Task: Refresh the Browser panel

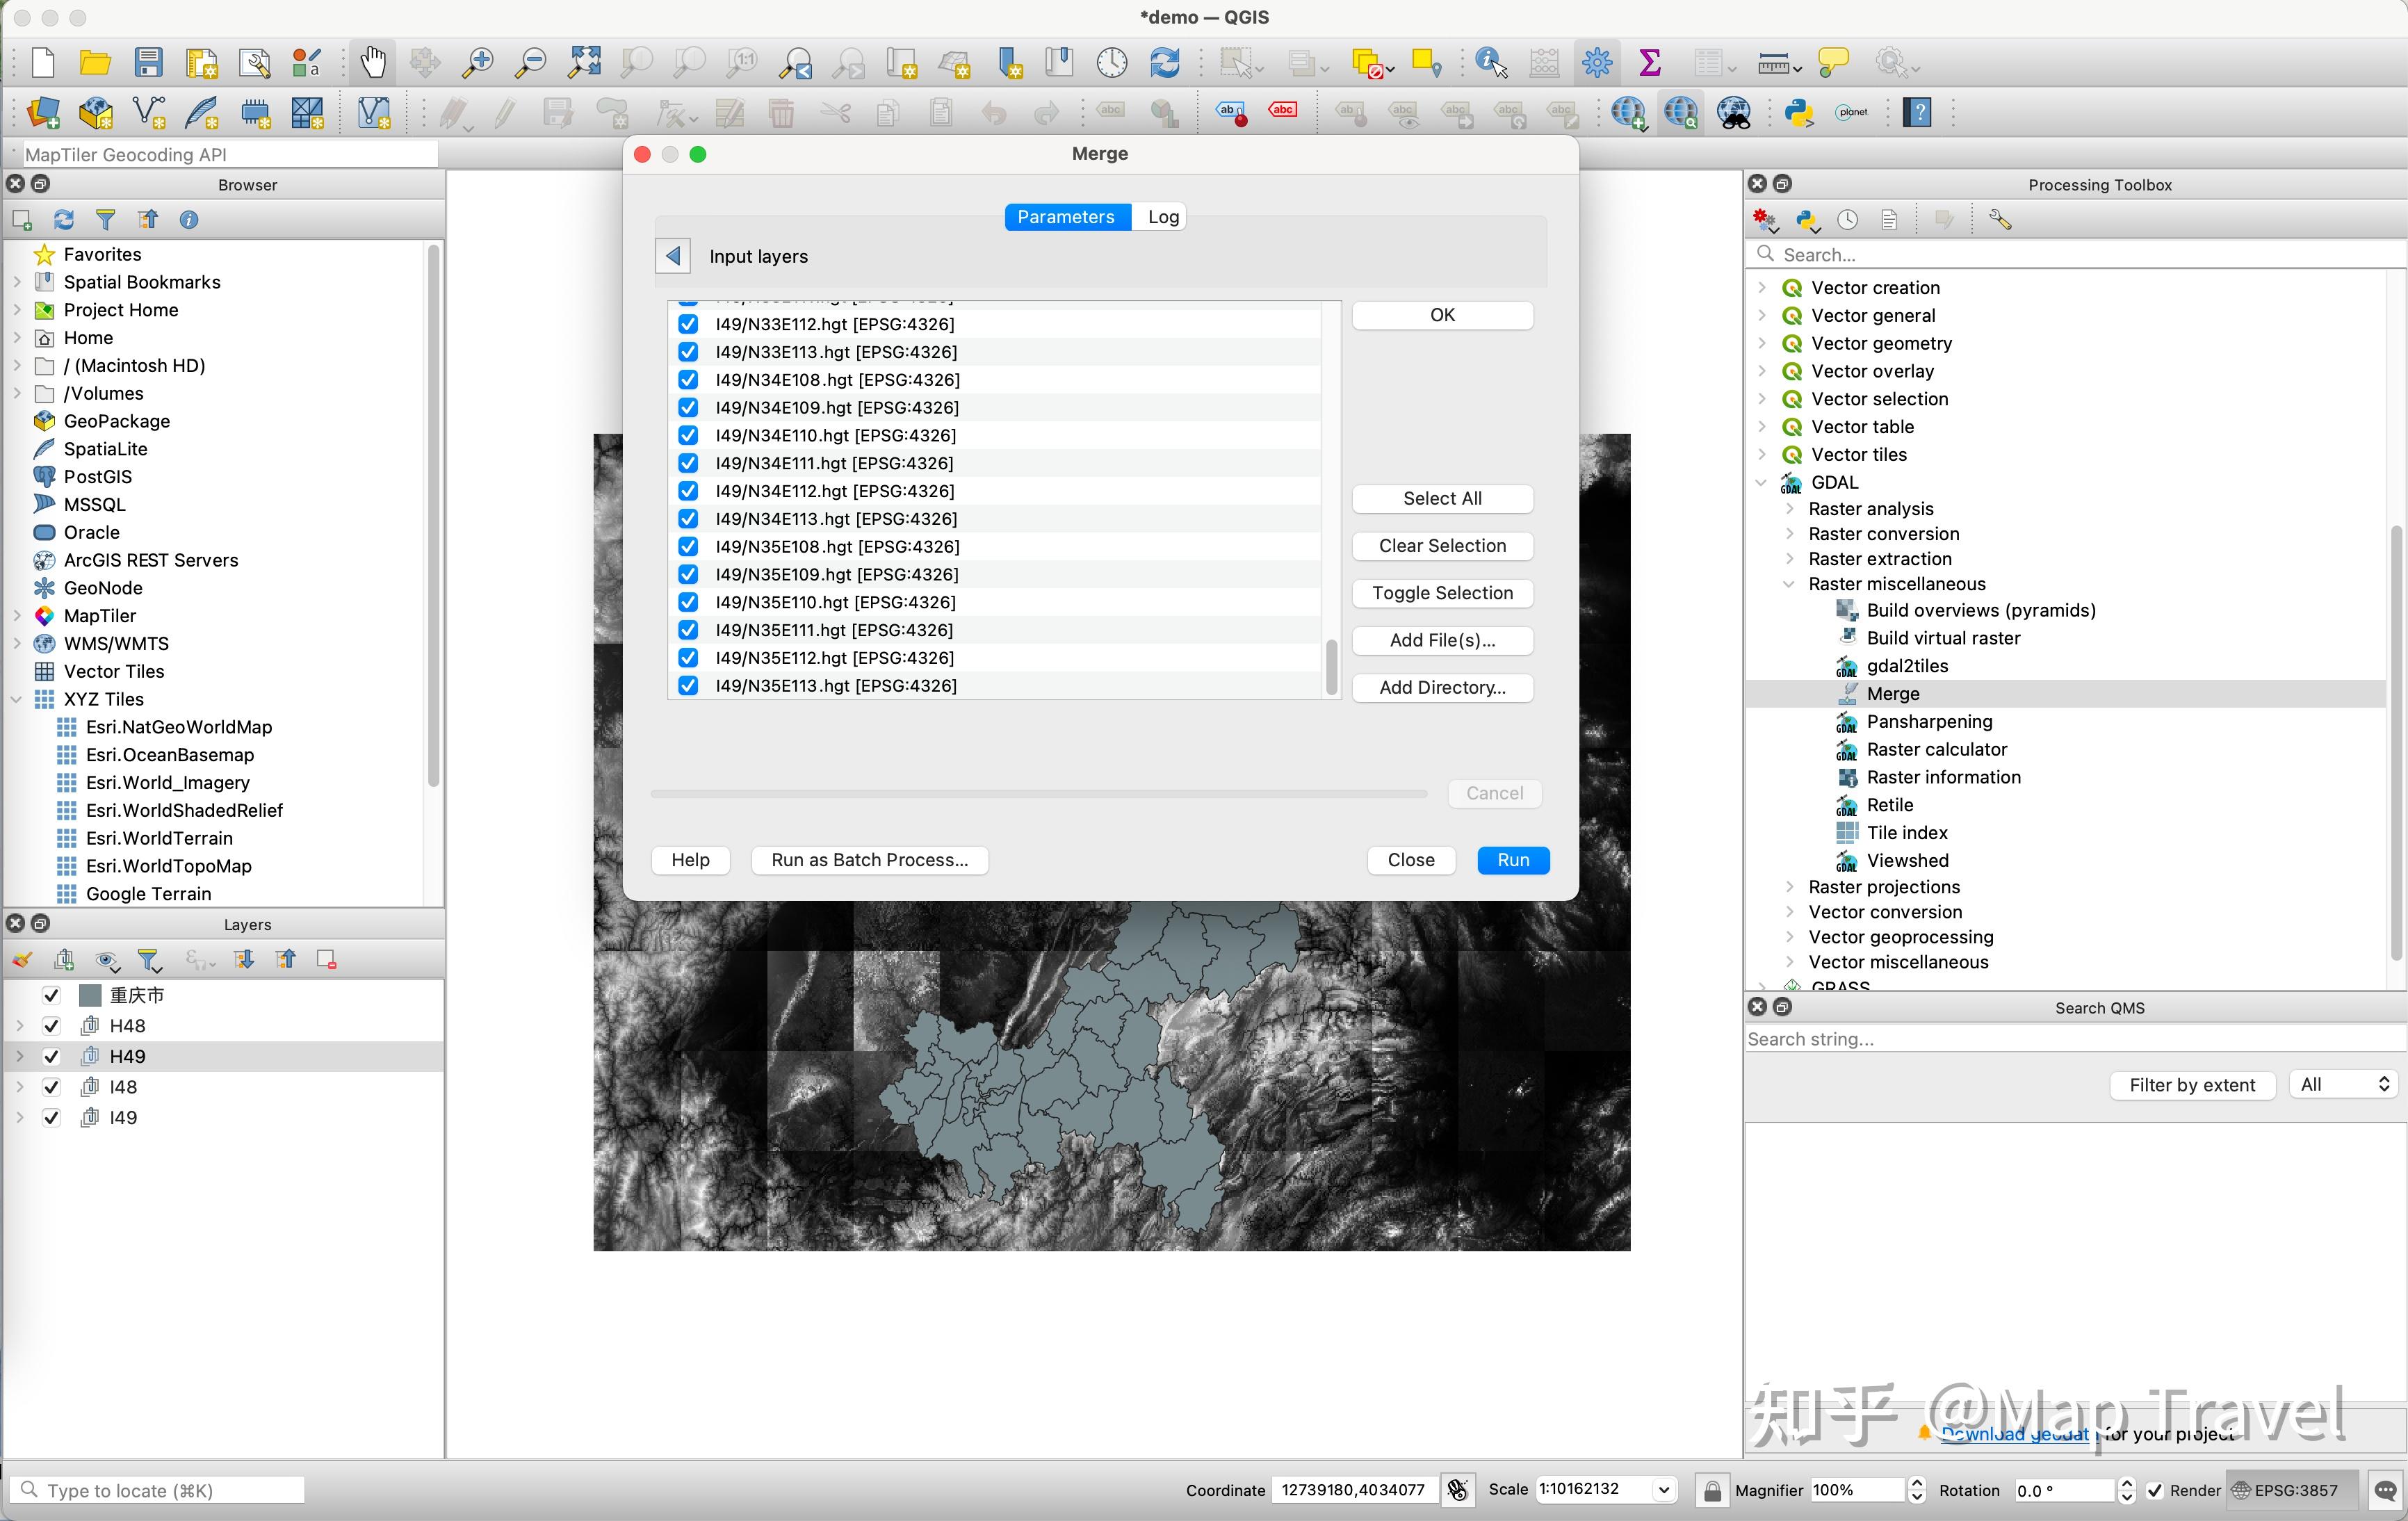Action: tap(63, 219)
